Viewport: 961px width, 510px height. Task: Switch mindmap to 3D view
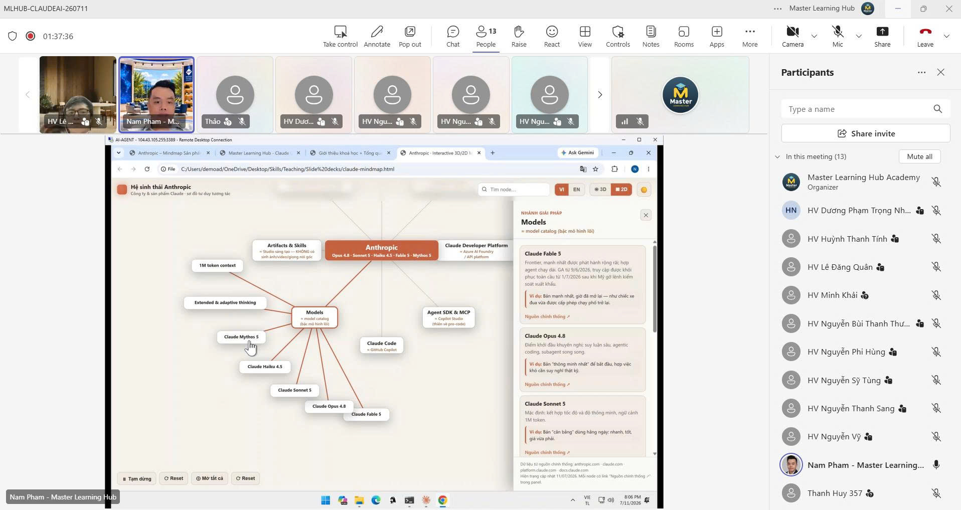click(600, 190)
